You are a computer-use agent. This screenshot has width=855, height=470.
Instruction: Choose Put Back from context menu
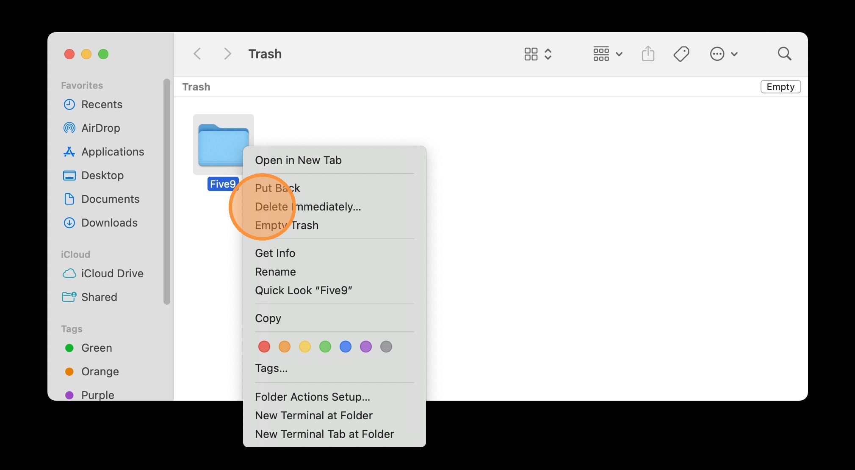334,188
